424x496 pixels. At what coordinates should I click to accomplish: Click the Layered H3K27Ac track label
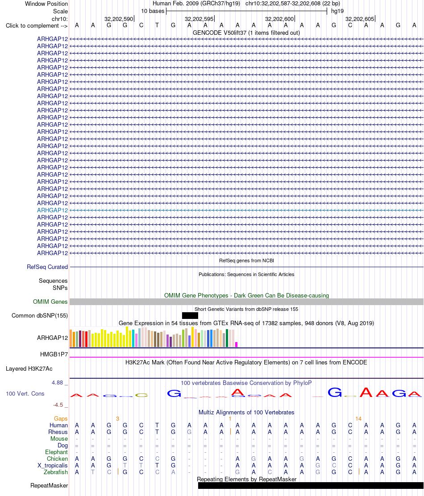(x=29, y=369)
